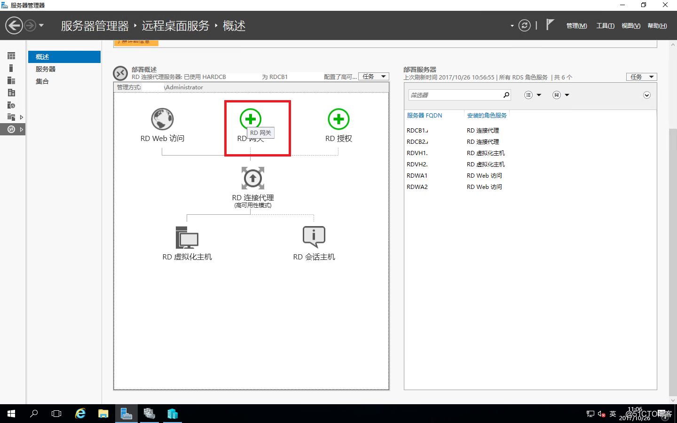This screenshot has height=423, width=677.
Task: Add RD 授权 with green plus icon
Action: [338, 119]
